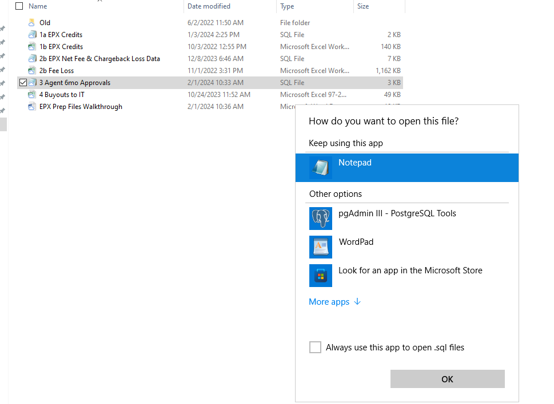Select the pgAdmin III elephant icon
Viewport: 554px width, 404px height.
tap(320, 219)
